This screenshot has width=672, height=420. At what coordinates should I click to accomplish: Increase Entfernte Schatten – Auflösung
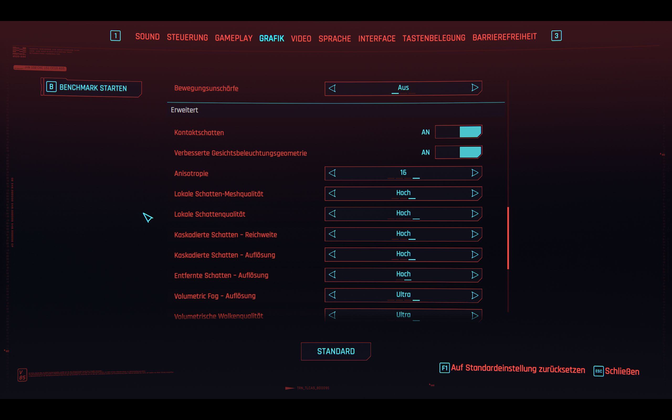tap(475, 275)
